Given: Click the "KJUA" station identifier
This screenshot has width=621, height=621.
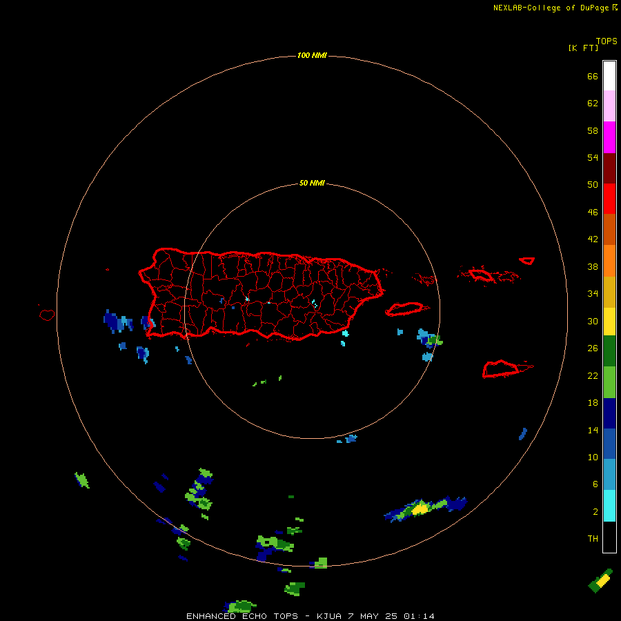Looking at the screenshot, I should [329, 616].
